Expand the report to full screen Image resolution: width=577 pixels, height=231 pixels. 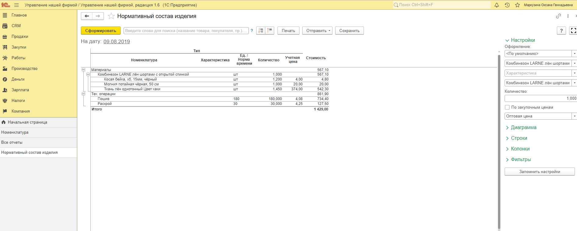click(573, 31)
